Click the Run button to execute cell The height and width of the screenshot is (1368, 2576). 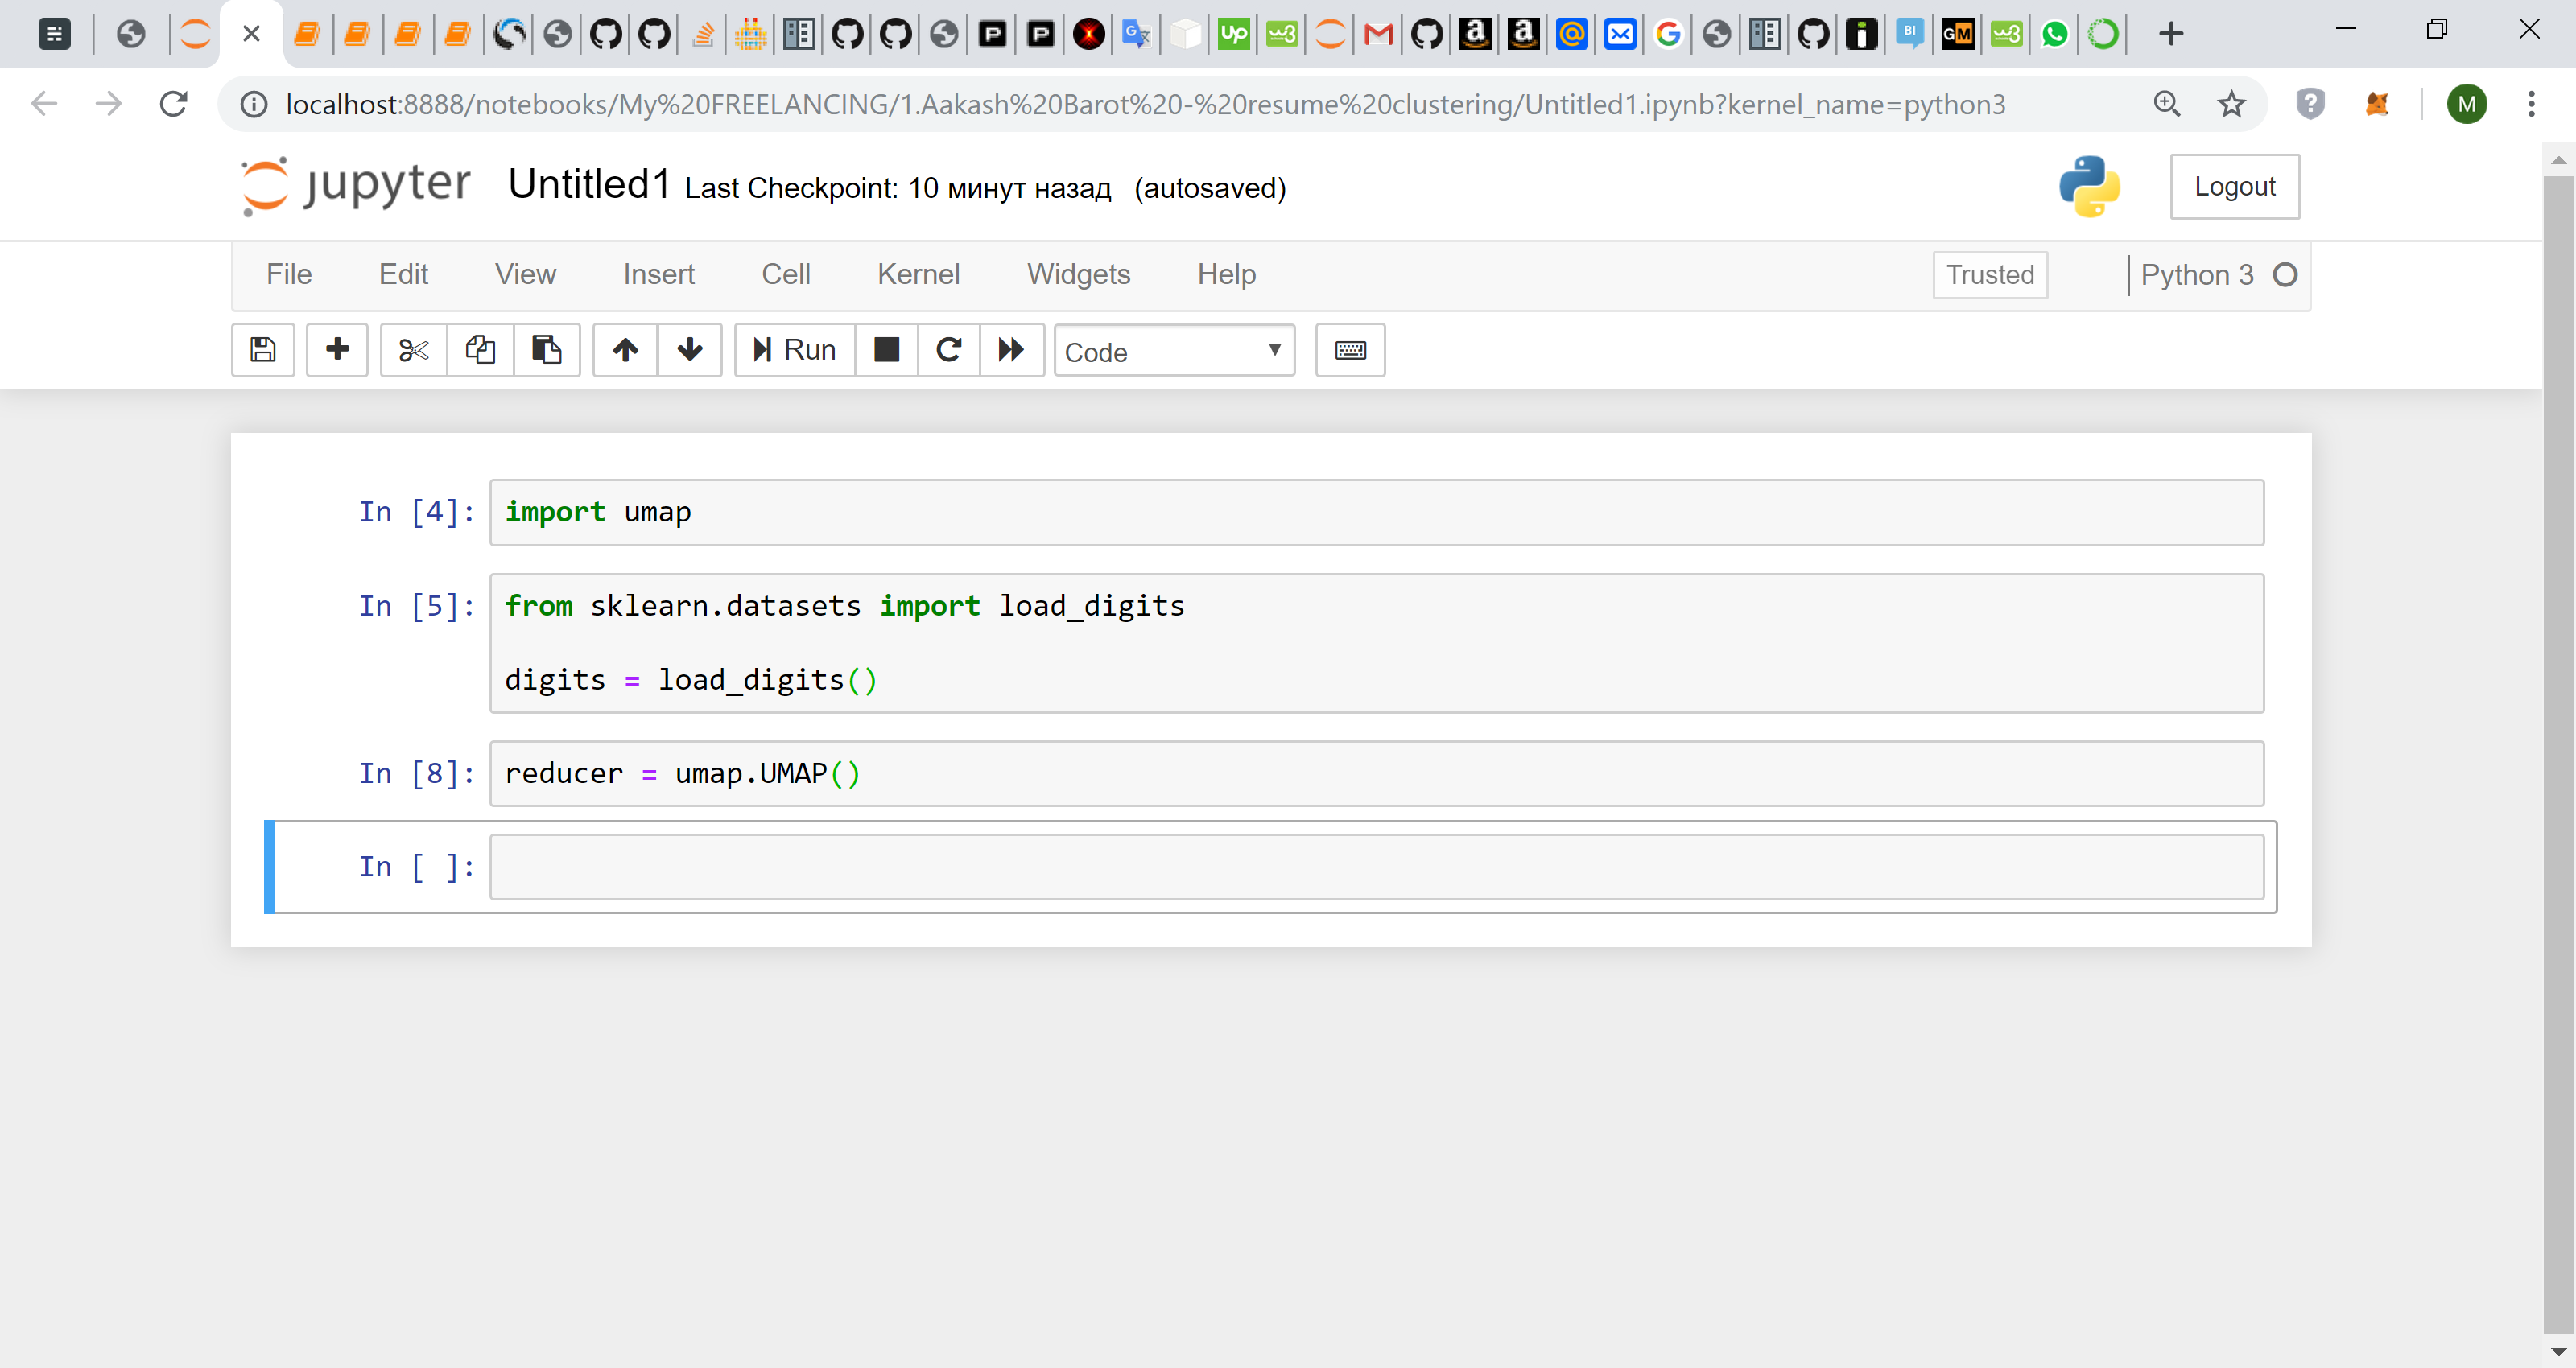[793, 350]
